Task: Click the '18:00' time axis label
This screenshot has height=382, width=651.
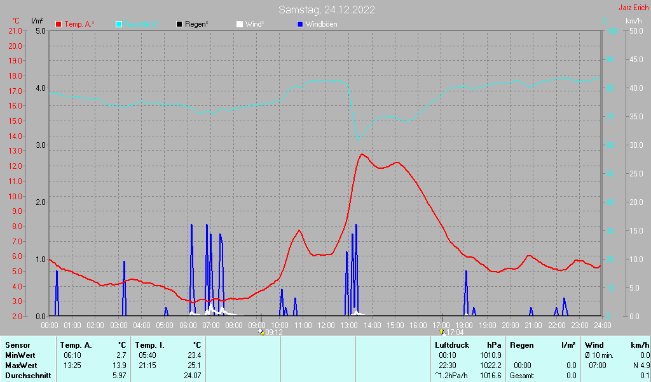Action: [464, 326]
